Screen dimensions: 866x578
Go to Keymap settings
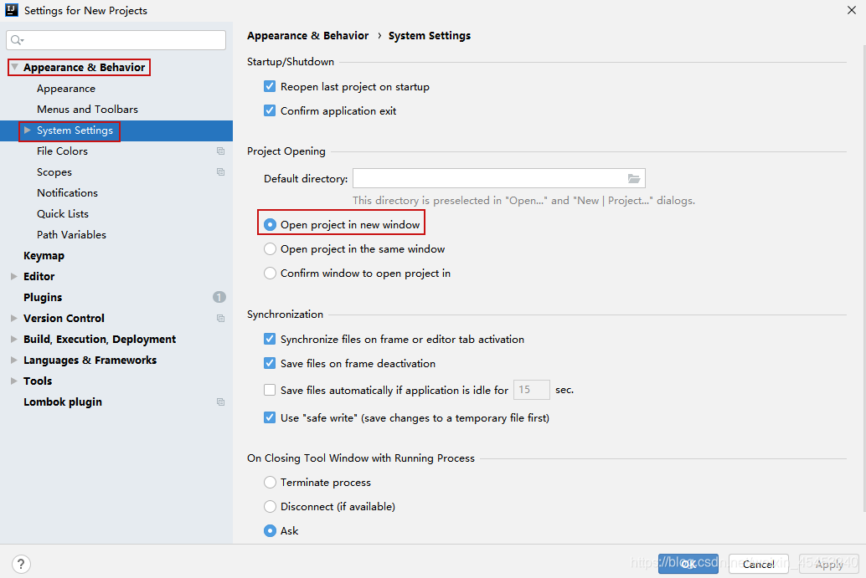tap(44, 256)
